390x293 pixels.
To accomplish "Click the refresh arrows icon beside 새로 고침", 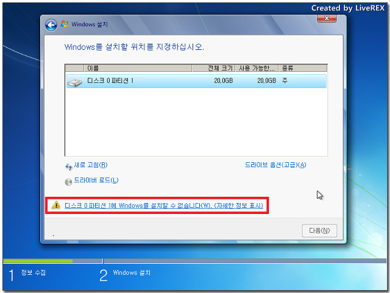I will (x=69, y=167).
